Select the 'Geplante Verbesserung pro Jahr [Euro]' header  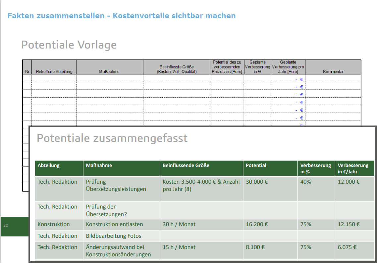(288, 67)
